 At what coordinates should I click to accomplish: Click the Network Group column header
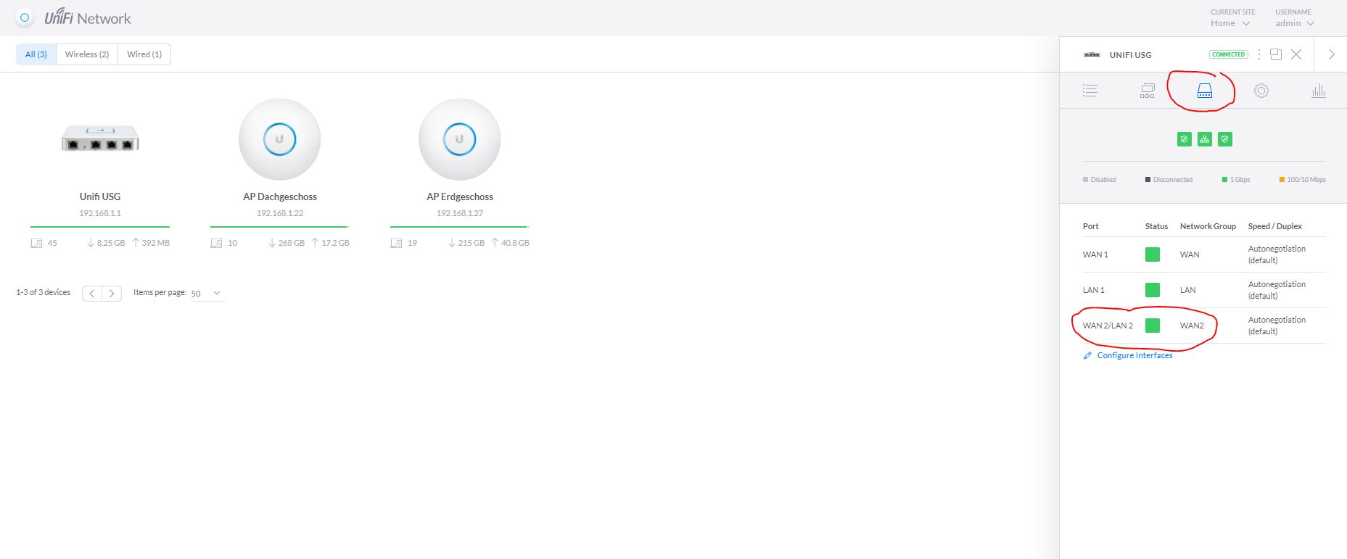coord(1208,226)
